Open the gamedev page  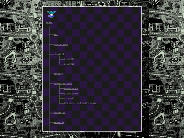click(x=58, y=74)
